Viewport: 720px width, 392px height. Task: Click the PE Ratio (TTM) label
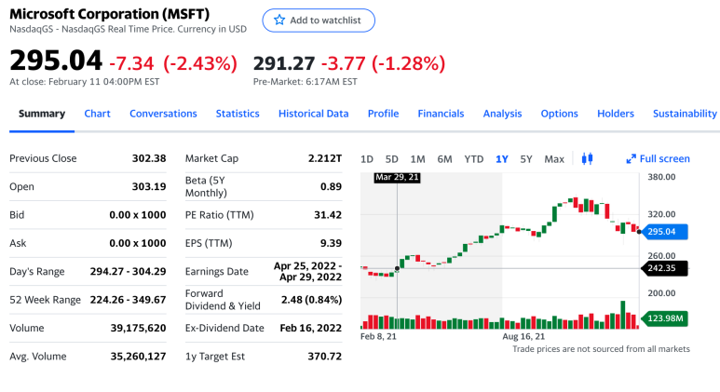coord(220,215)
